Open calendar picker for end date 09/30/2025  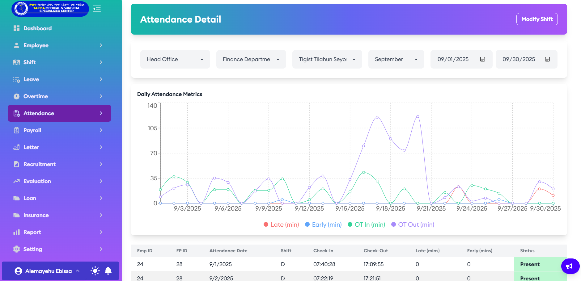547,59
